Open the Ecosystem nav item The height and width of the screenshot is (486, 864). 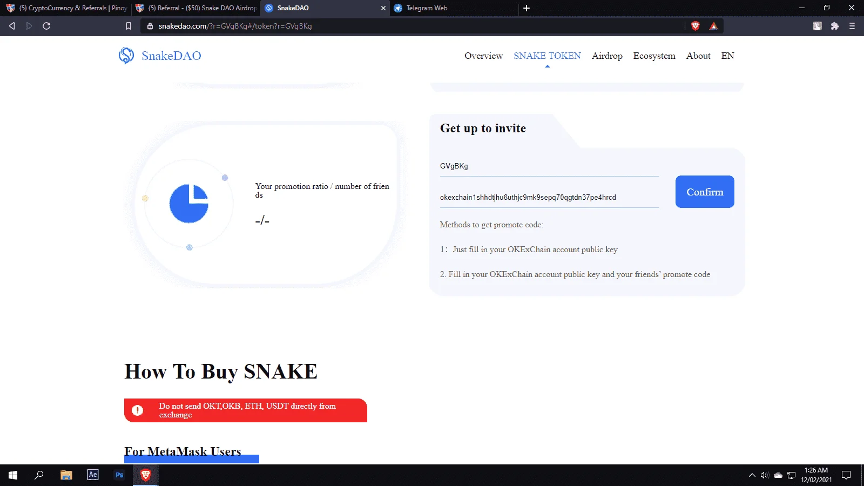pyautogui.click(x=654, y=56)
